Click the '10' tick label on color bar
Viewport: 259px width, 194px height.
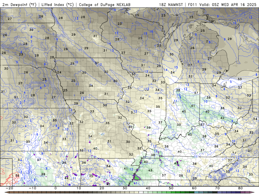coord(79,188)
